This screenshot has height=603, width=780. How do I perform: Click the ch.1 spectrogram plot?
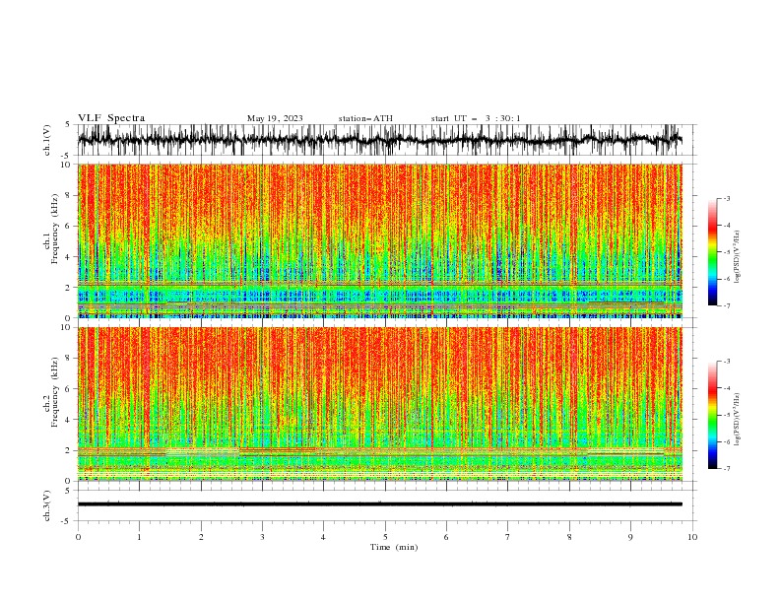tap(379, 240)
